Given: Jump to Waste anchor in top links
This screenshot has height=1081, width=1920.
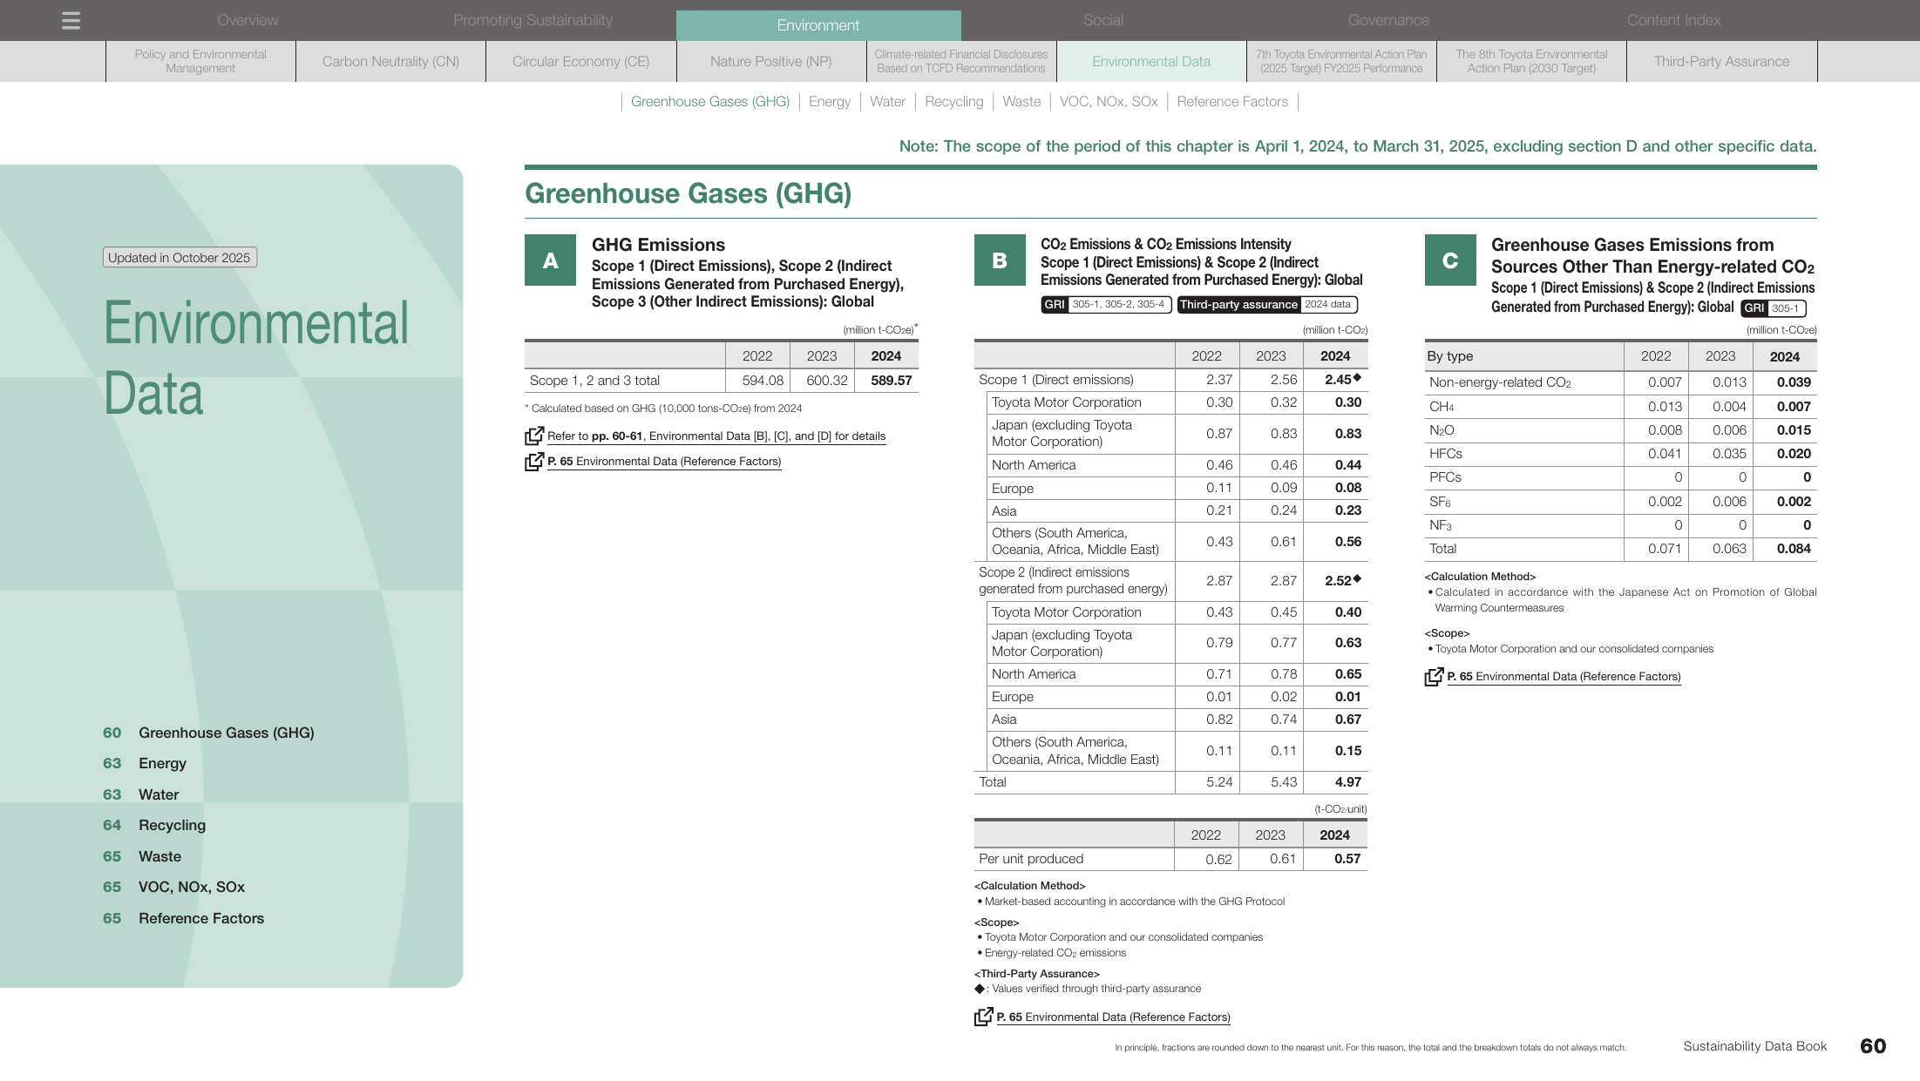Looking at the screenshot, I should (x=1021, y=102).
